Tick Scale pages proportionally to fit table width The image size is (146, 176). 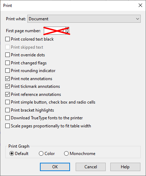coord(7,126)
